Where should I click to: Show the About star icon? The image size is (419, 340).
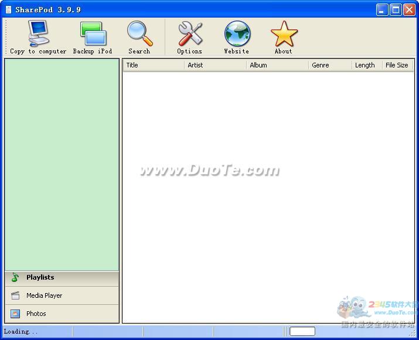pos(284,33)
